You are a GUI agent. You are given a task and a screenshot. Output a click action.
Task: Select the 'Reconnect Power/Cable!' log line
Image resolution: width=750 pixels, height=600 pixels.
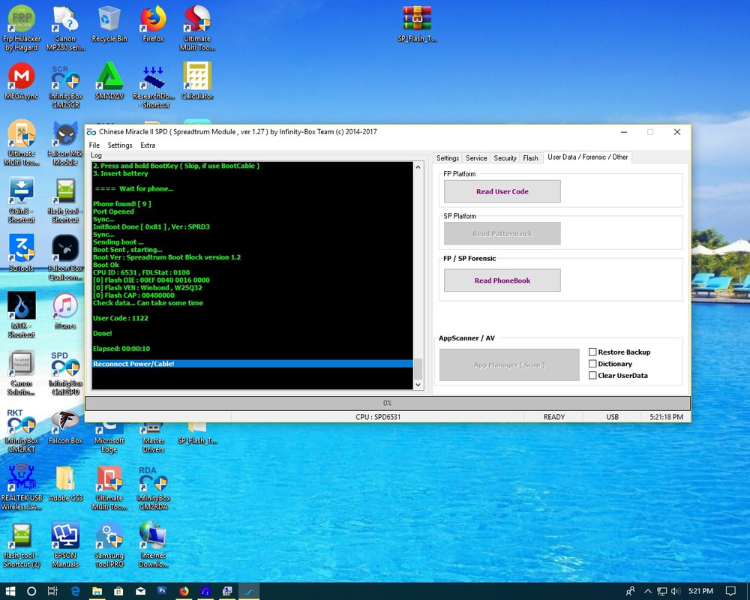click(253, 364)
